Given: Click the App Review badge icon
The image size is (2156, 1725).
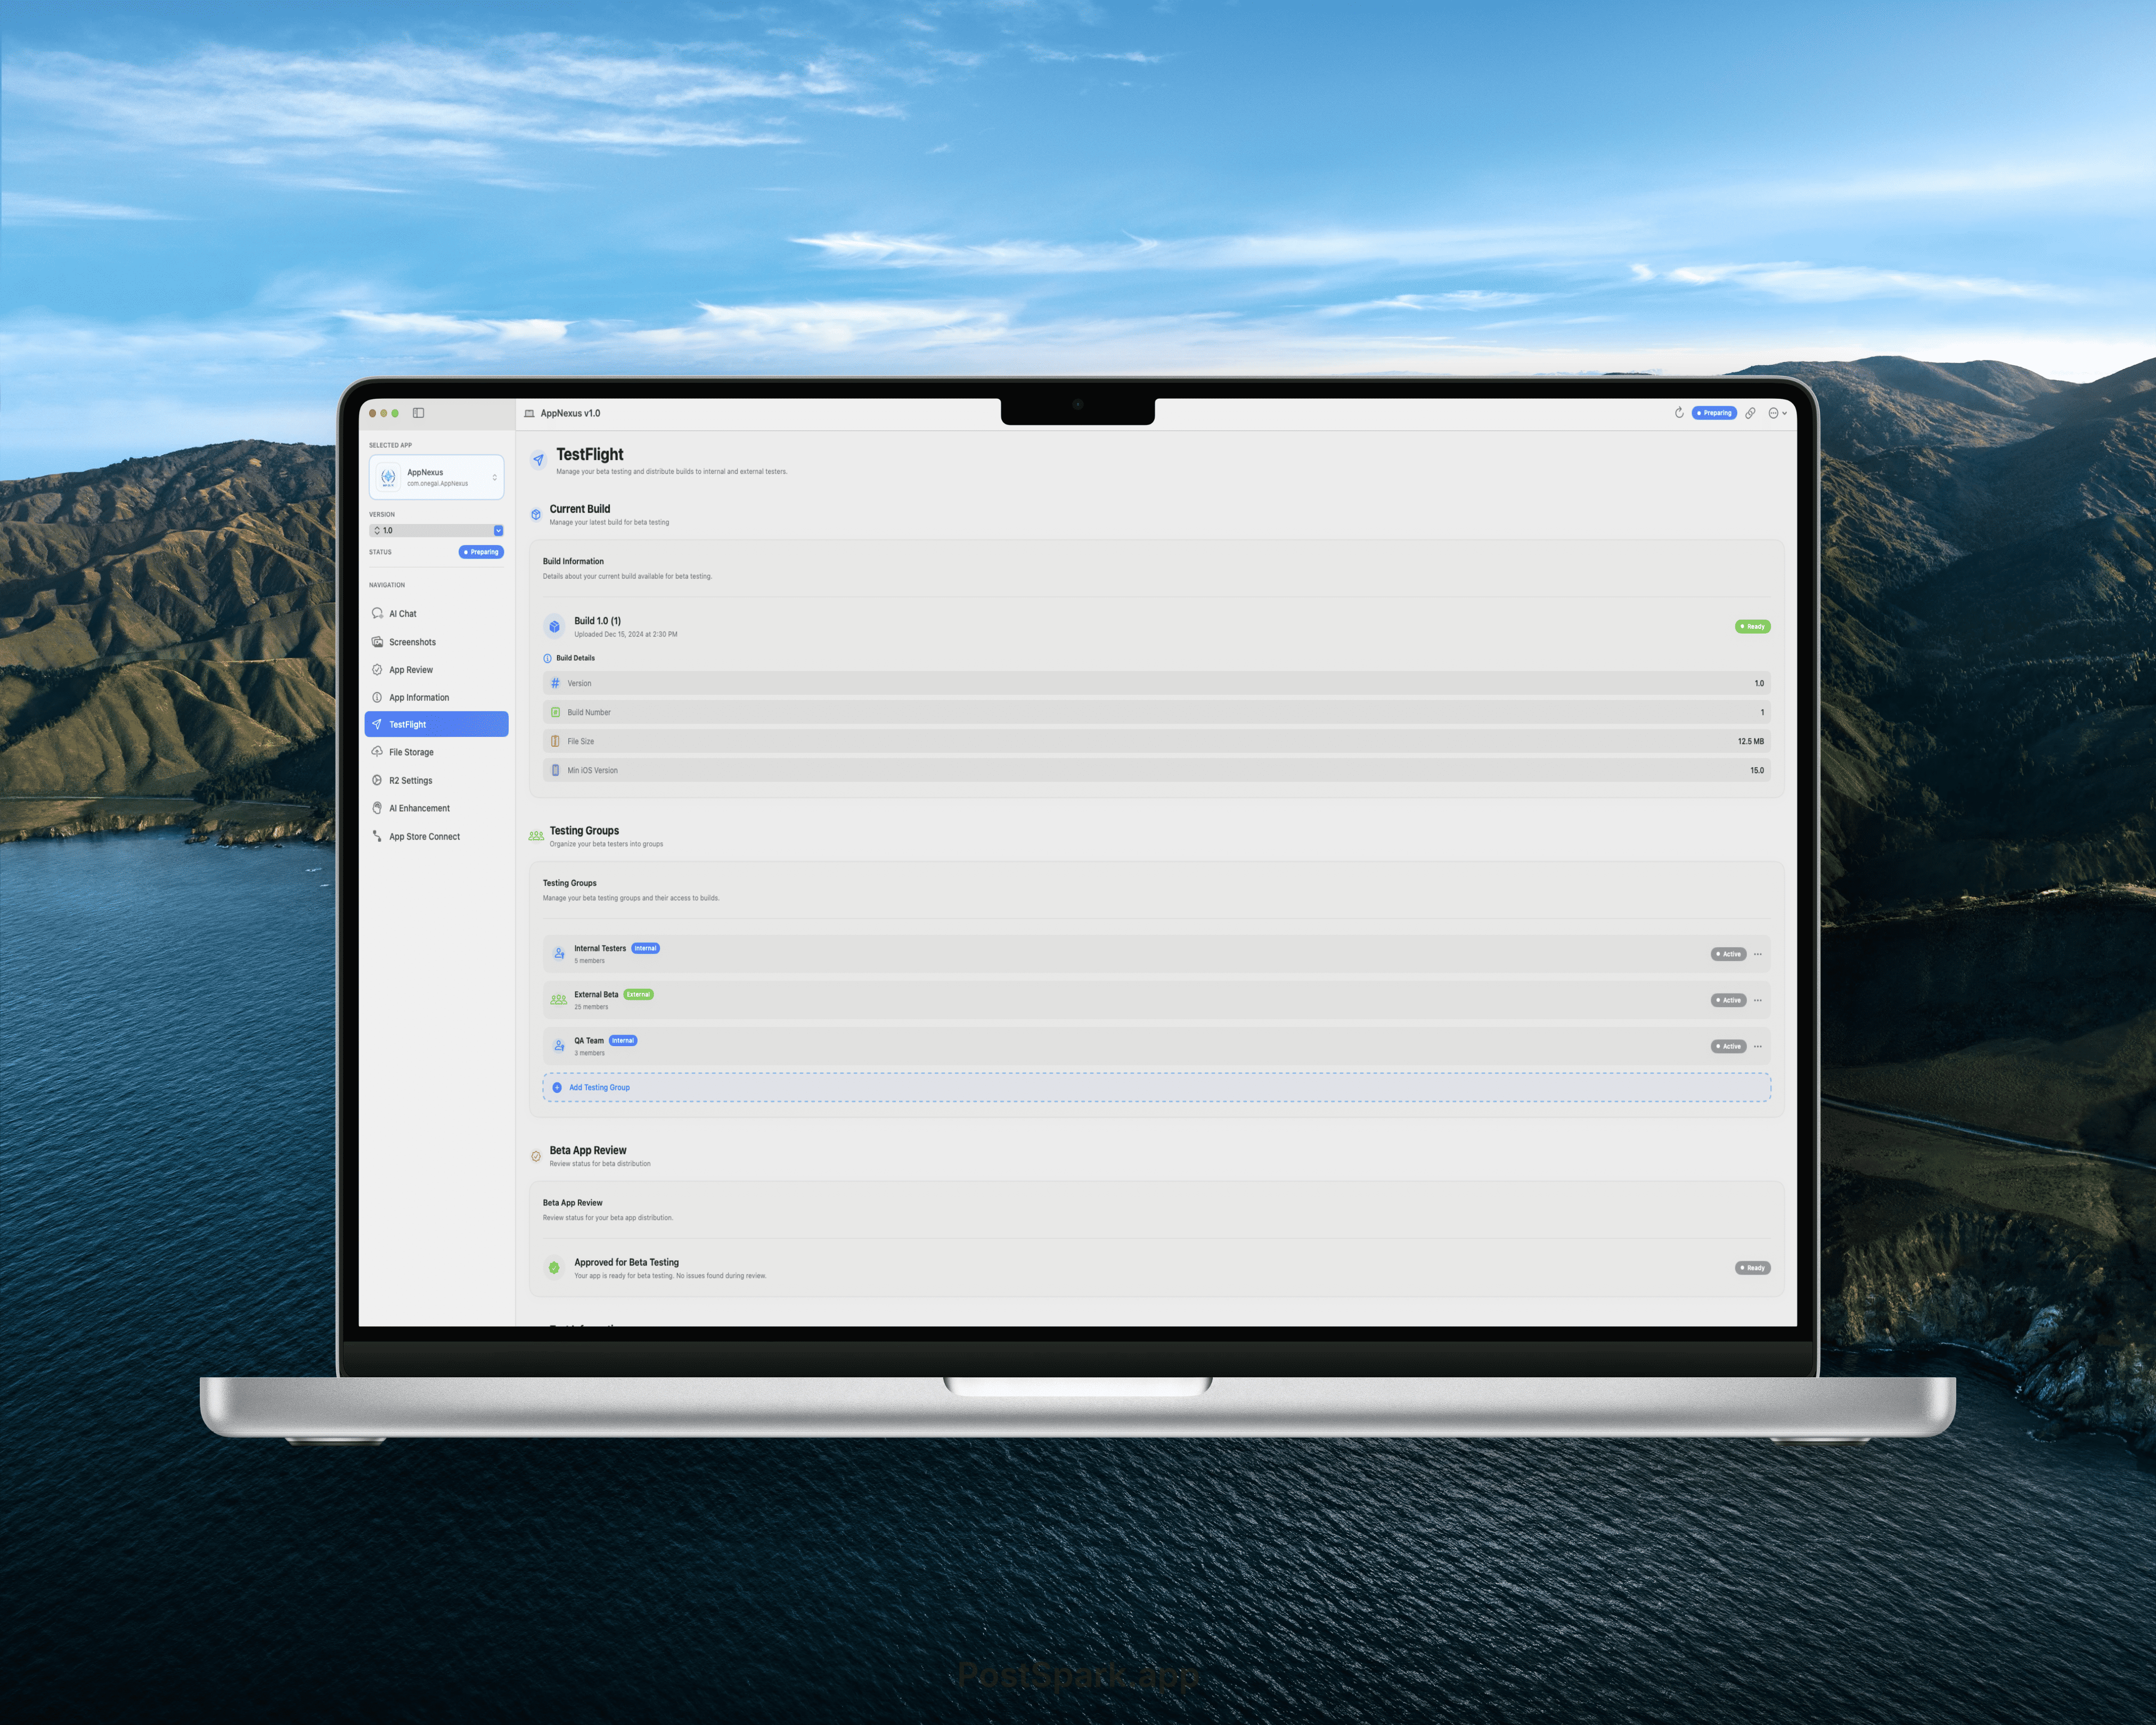Looking at the screenshot, I should [378, 670].
